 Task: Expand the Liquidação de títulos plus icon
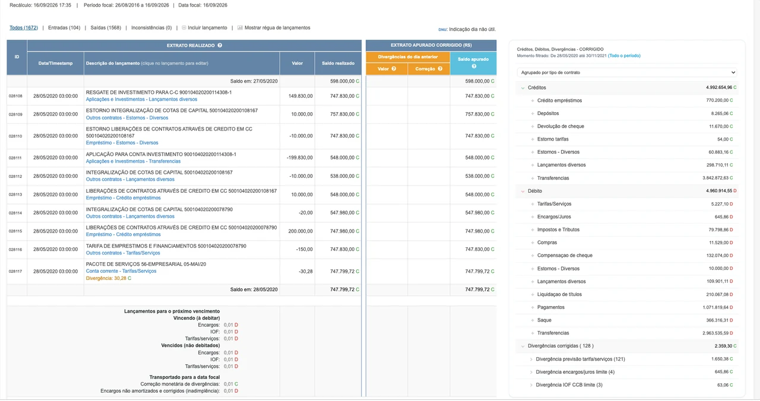pos(533,294)
